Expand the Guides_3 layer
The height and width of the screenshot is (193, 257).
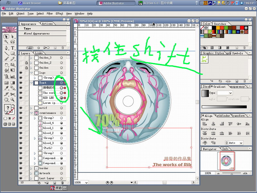[31, 58]
